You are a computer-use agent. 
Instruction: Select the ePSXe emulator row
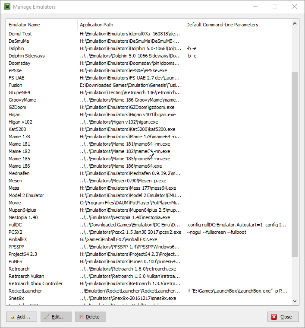148,70
